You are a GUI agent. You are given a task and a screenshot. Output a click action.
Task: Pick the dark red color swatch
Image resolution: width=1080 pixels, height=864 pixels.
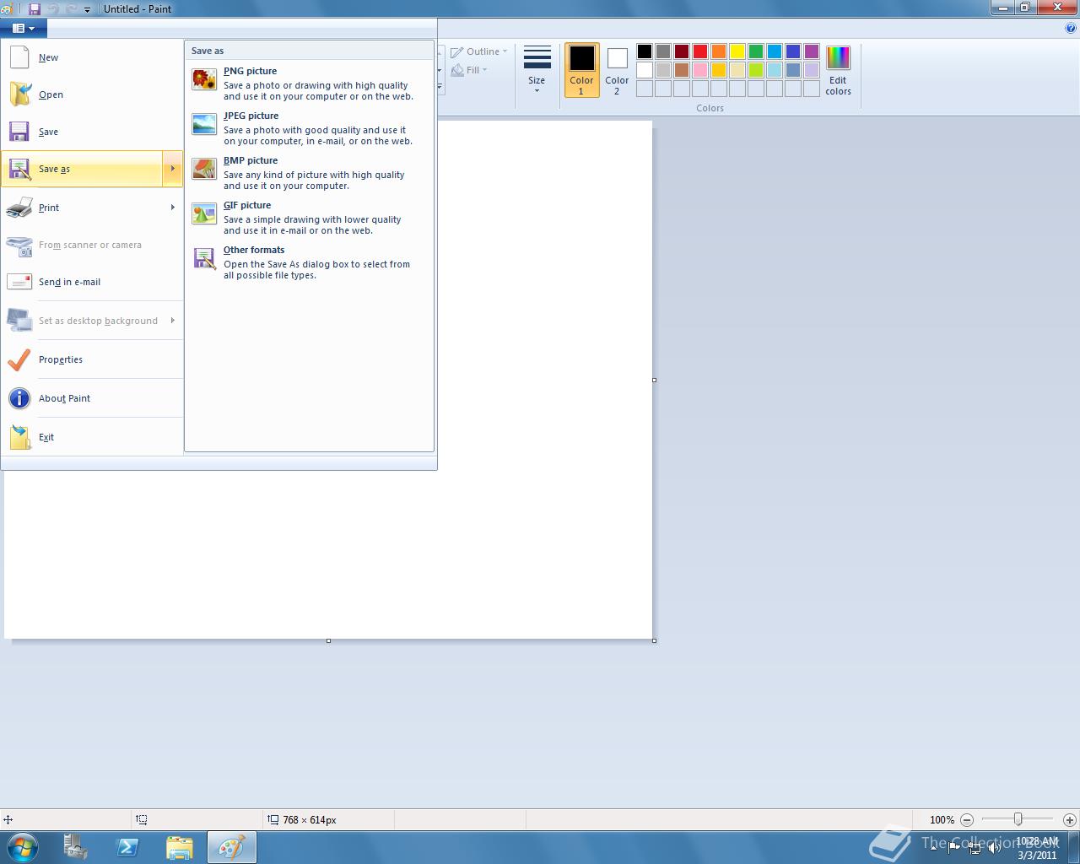(x=682, y=51)
